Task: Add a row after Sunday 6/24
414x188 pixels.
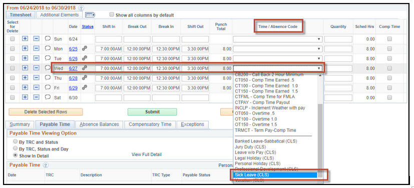Action: [25, 39]
